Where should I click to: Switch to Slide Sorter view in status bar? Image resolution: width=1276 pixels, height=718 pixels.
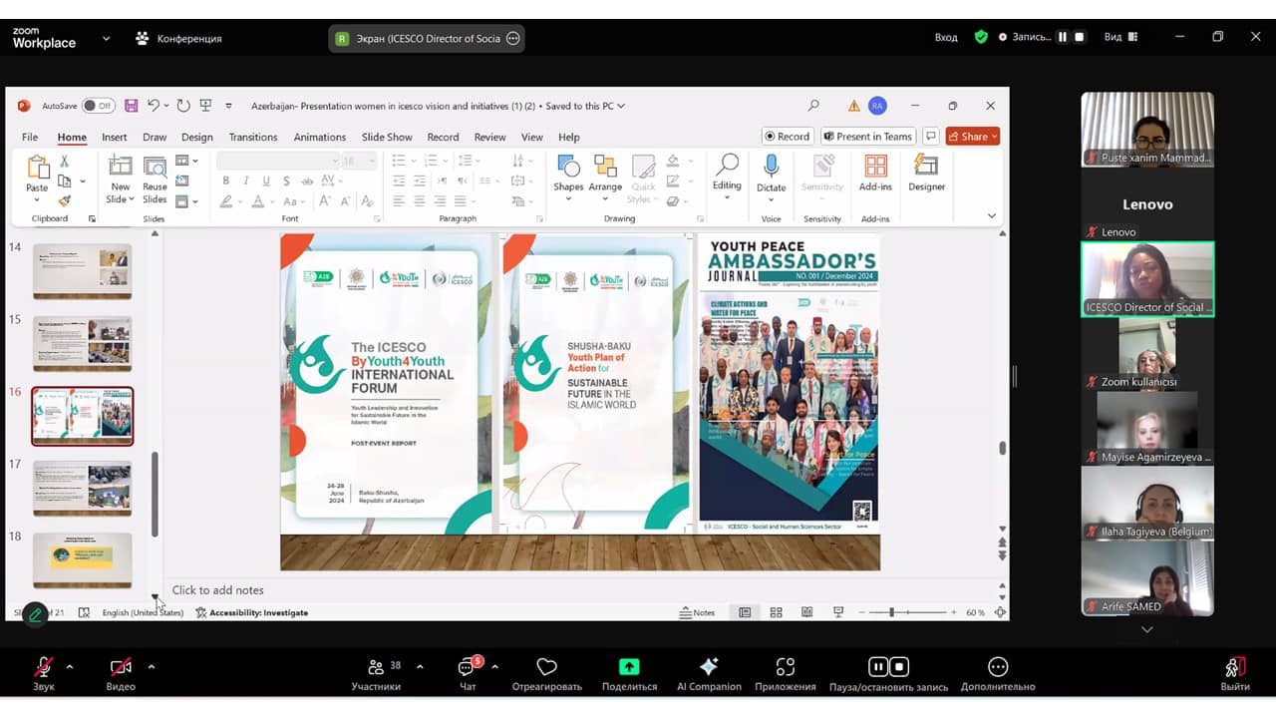[776, 612]
